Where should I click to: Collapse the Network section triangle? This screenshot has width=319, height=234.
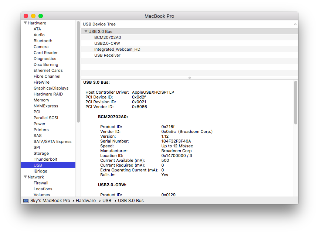coord(26,177)
